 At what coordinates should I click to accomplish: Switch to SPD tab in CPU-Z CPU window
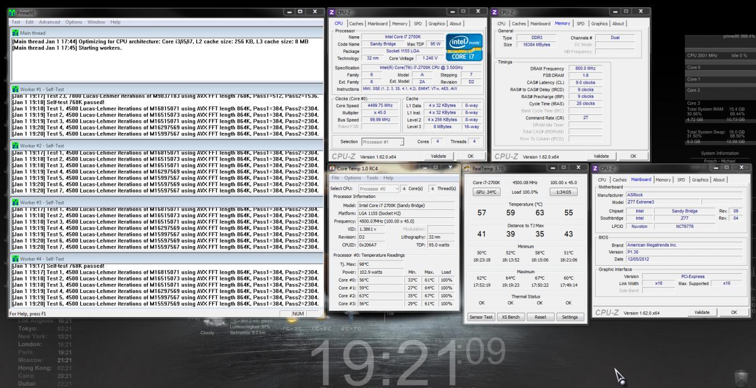[x=418, y=23]
